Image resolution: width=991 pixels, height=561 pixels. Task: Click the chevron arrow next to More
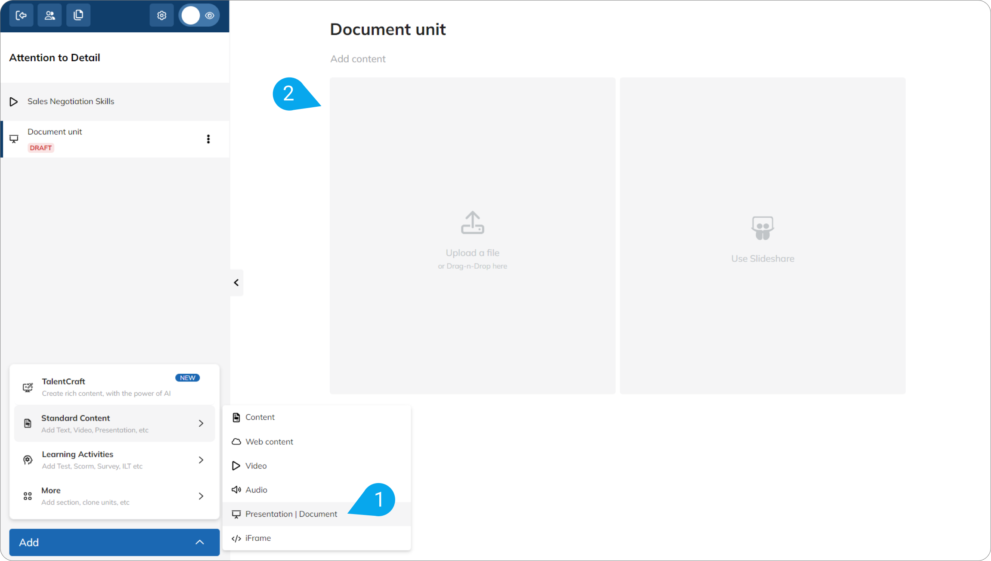point(201,496)
